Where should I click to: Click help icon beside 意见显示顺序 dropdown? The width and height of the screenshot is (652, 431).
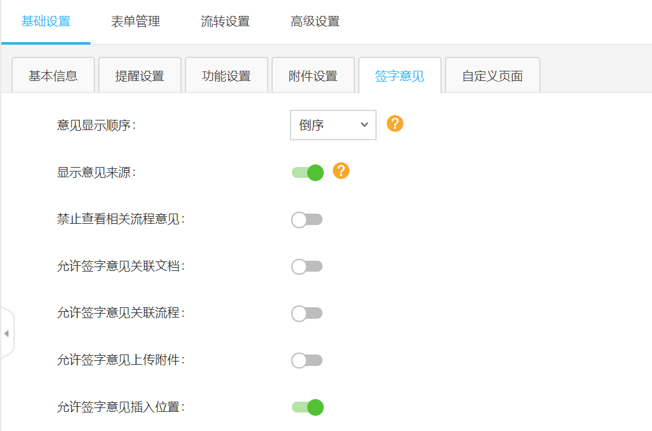coord(395,124)
